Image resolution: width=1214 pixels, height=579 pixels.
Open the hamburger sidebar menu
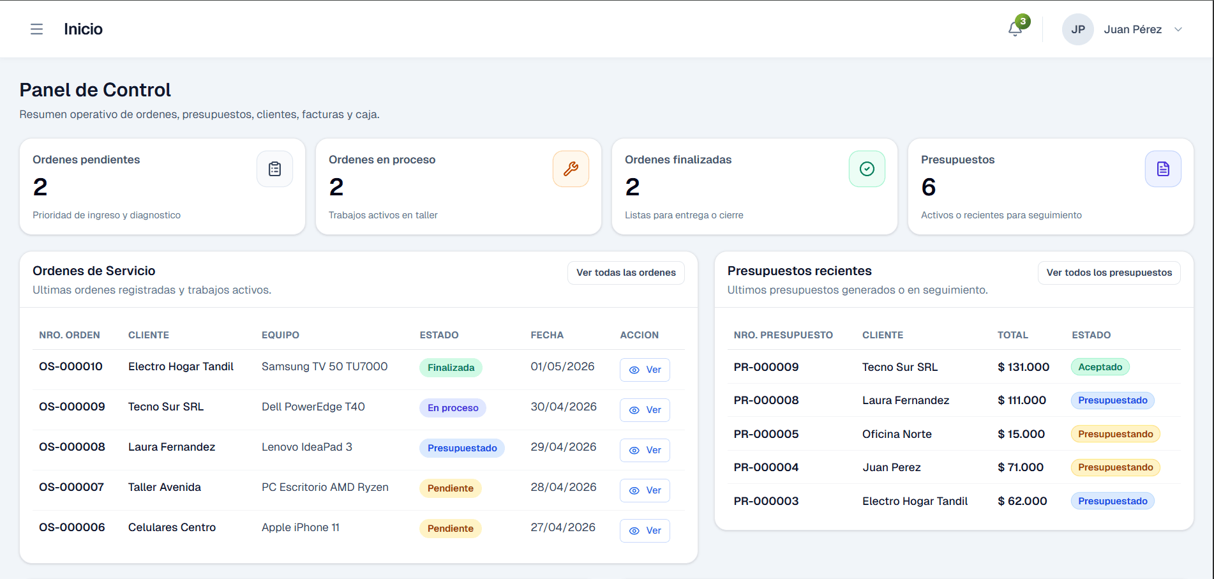click(36, 29)
